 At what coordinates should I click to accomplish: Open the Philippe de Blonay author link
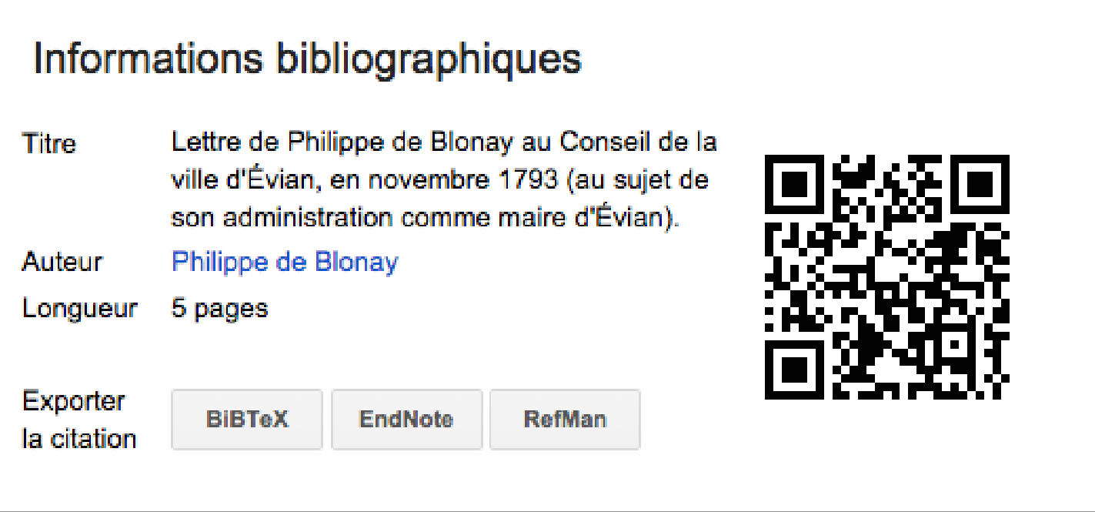click(x=285, y=262)
